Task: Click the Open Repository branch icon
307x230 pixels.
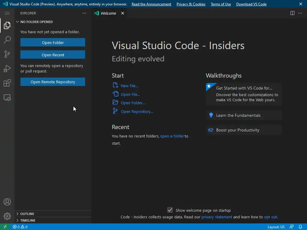Action: pyautogui.click(x=115, y=111)
